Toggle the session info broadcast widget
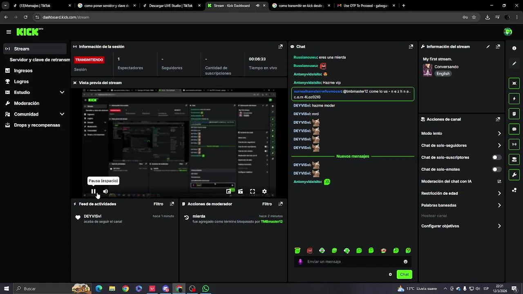Image resolution: width=523 pixels, height=294 pixels. [514, 144]
